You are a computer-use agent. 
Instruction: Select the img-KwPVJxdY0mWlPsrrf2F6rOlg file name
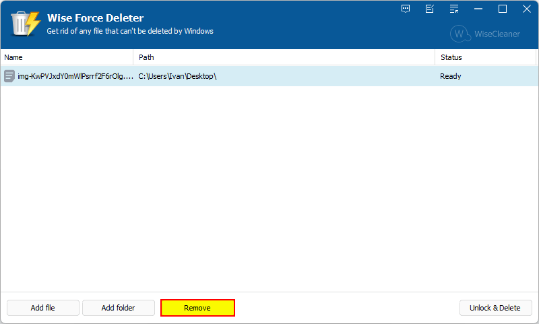coord(75,76)
